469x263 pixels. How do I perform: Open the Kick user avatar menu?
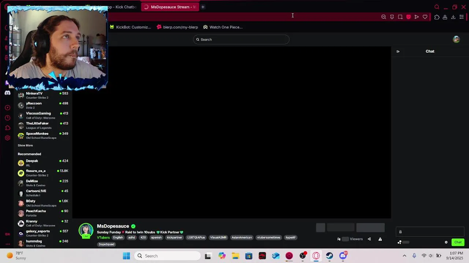pos(456,39)
